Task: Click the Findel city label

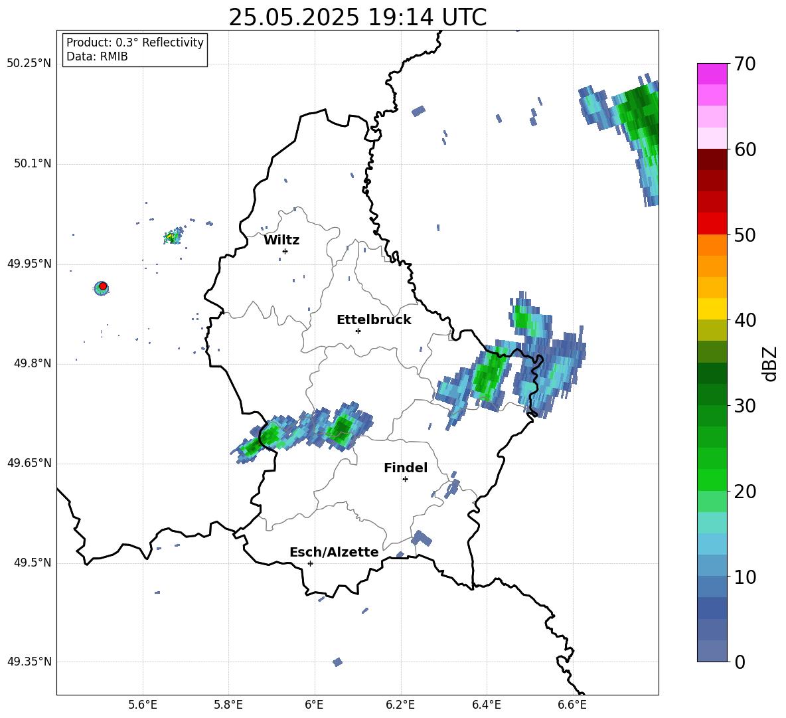Action: tap(406, 468)
